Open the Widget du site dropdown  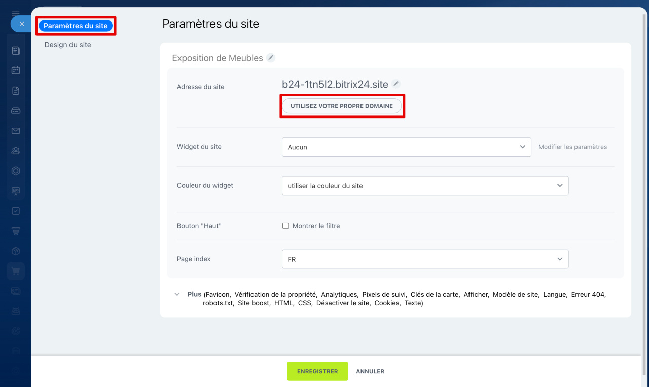(406, 147)
